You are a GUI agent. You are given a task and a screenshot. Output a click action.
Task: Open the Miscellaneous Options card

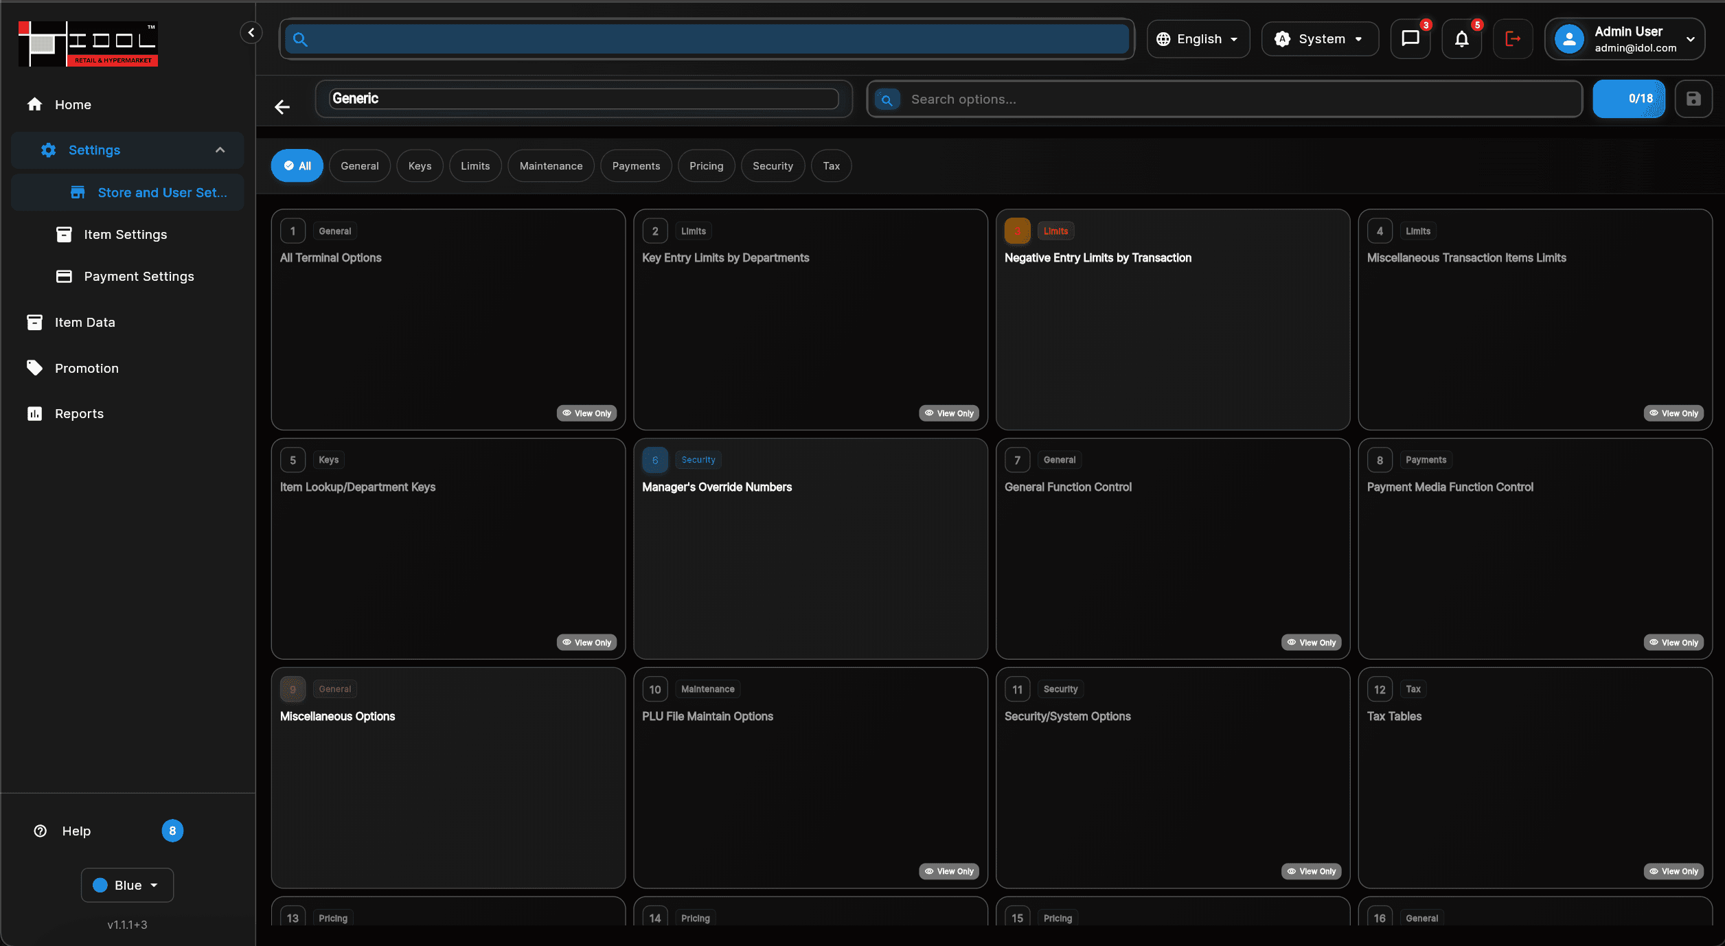click(x=448, y=778)
